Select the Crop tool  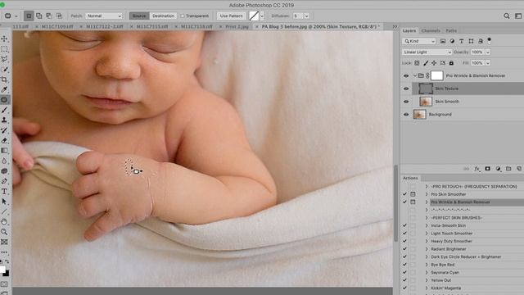[x=4, y=79]
